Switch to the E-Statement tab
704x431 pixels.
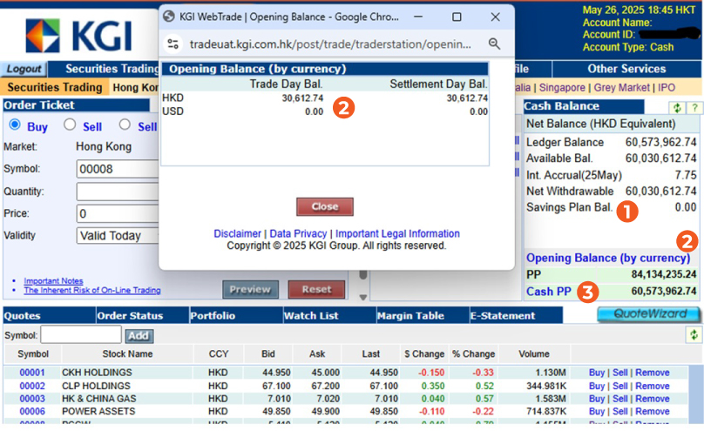click(516, 315)
